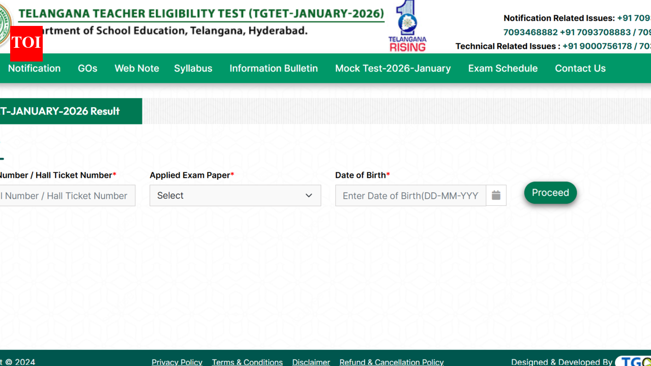This screenshot has height=366, width=651.
Task: Click the TGO logo in the footer
Action: pyautogui.click(x=636, y=361)
